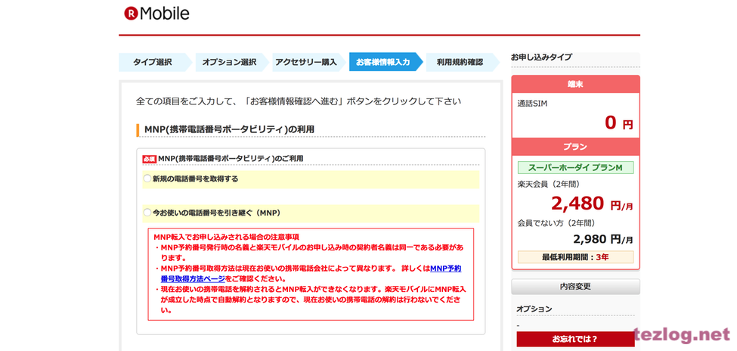Screen dimensions: 737x351
Task: Click the オプション heading in sidebar
Action: click(534, 309)
